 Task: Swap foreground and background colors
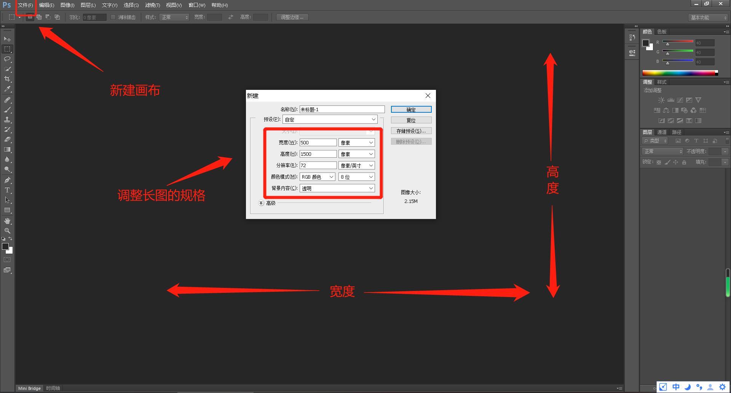click(10, 239)
